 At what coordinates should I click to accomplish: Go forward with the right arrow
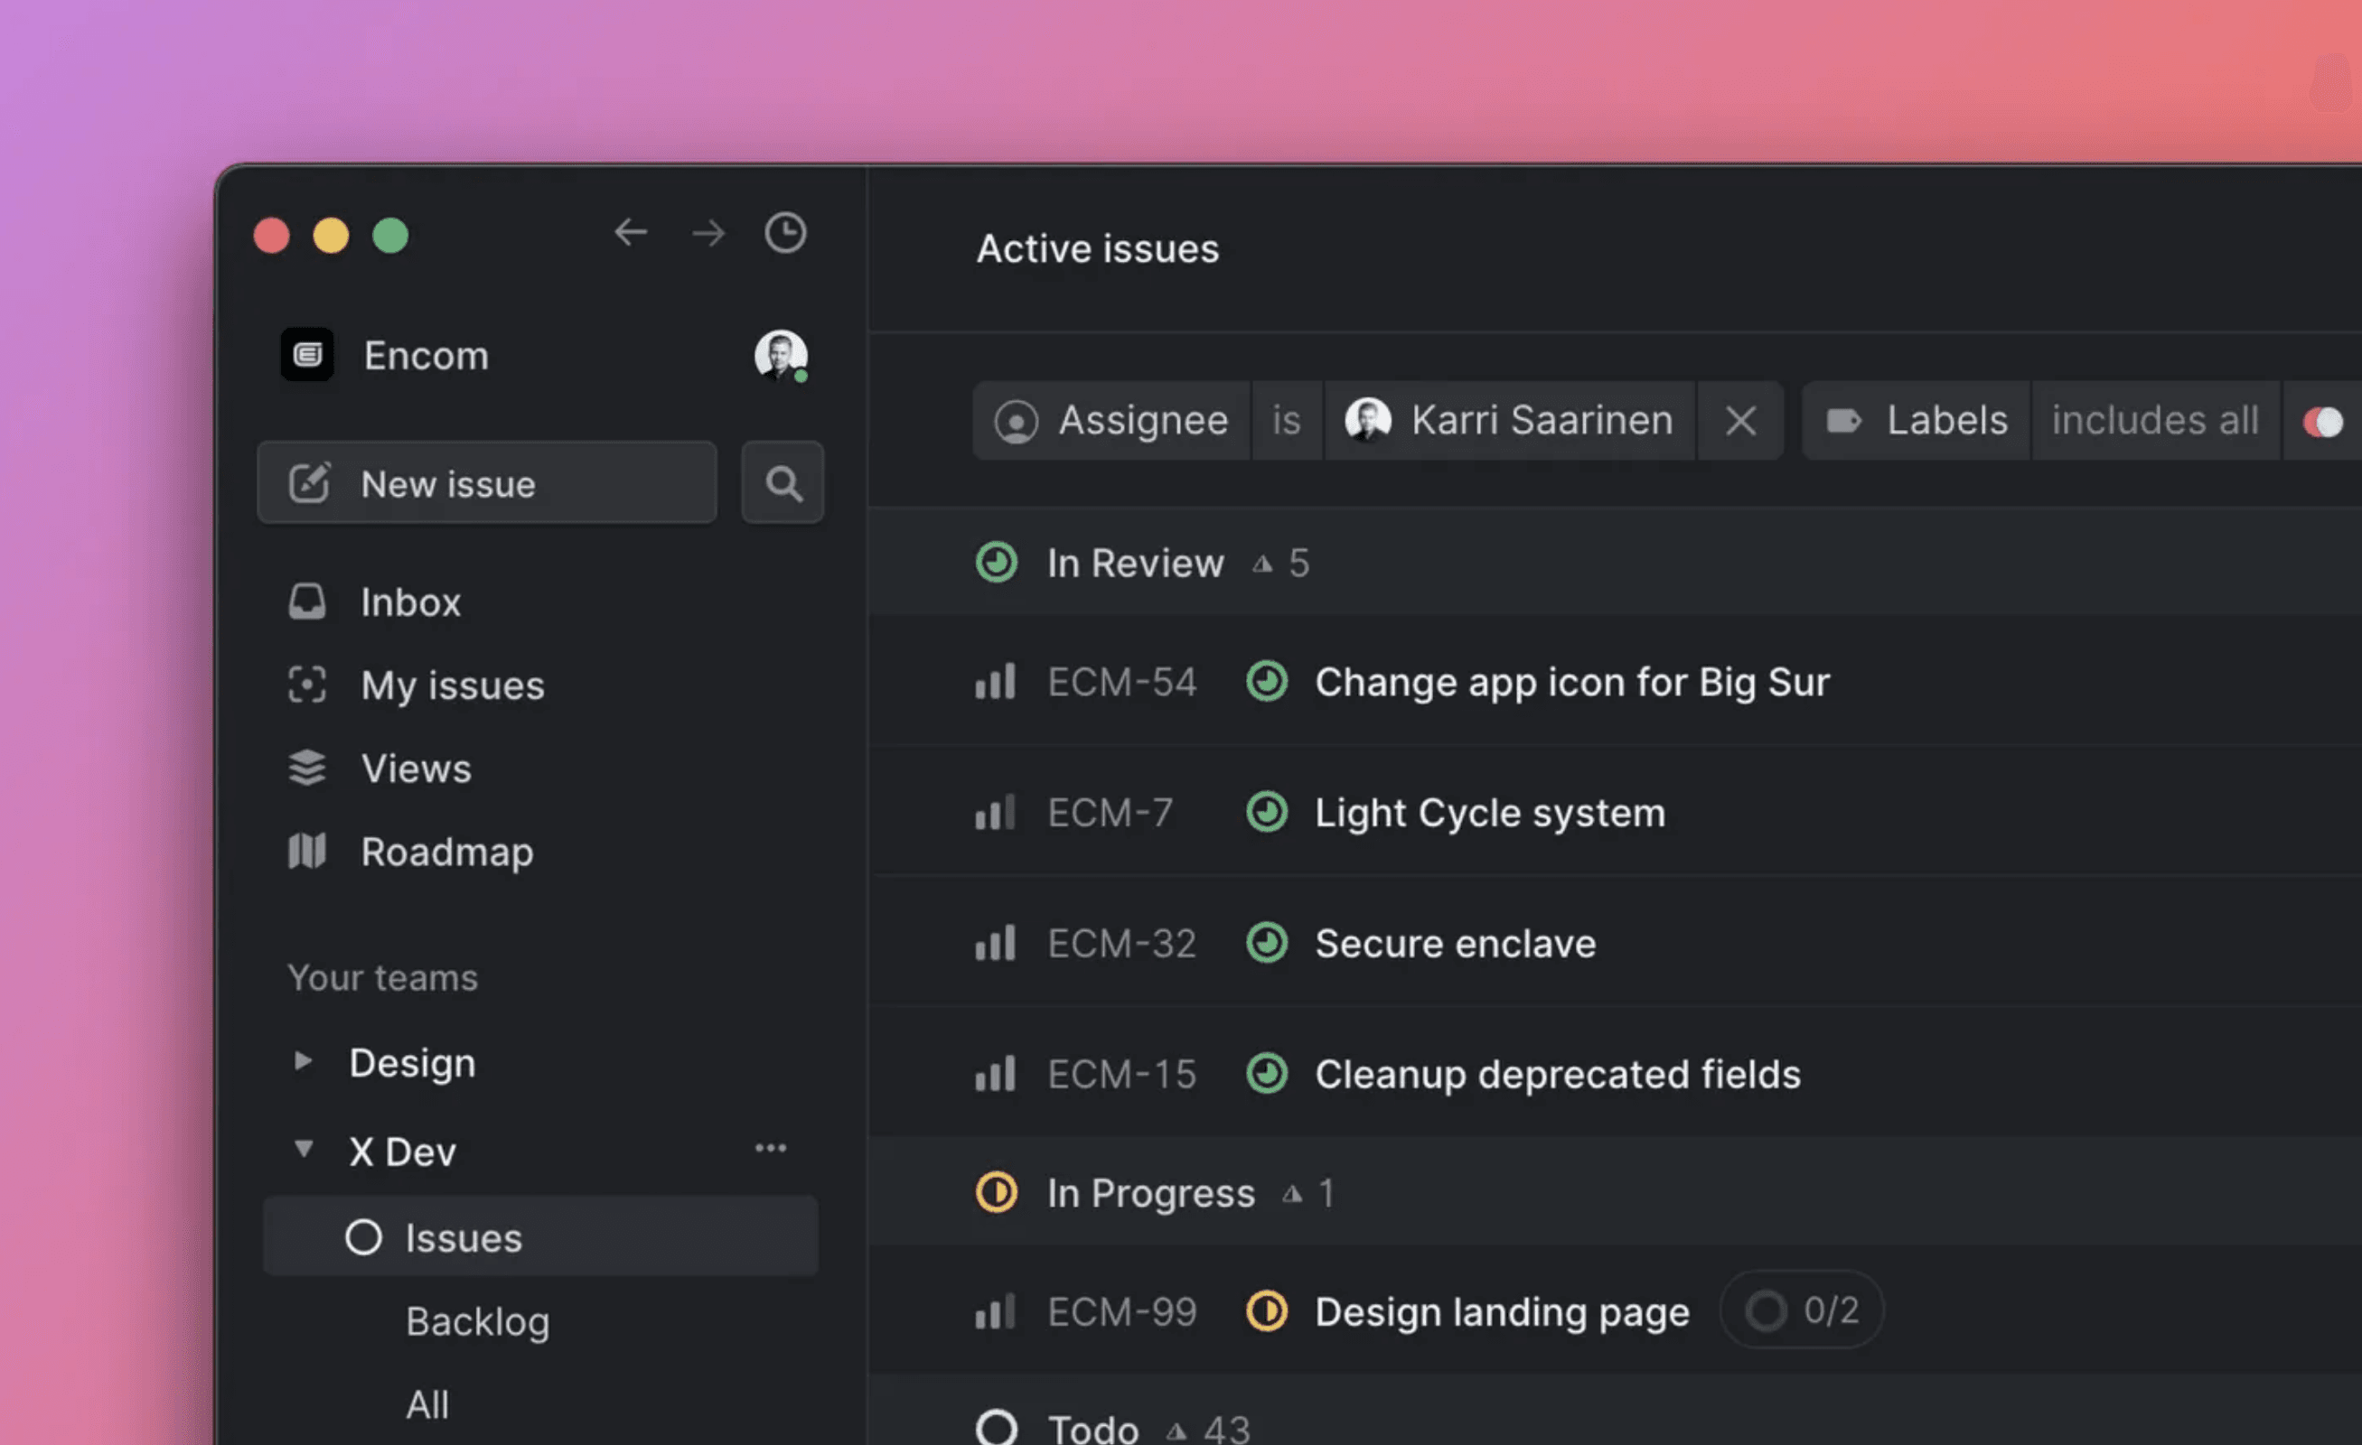(708, 233)
